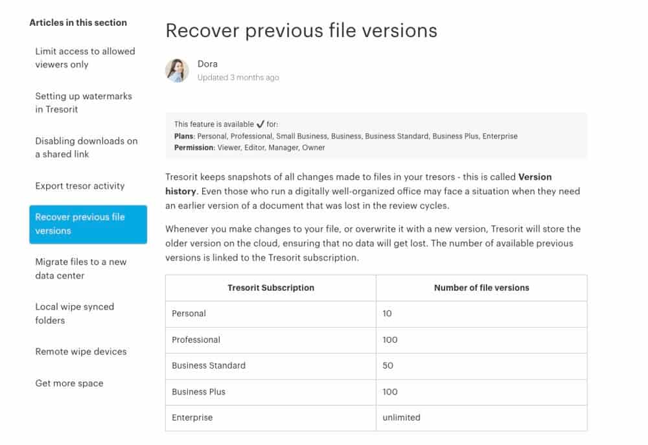
Task: Click the 'Business Plus' table cell
Action: click(271, 392)
